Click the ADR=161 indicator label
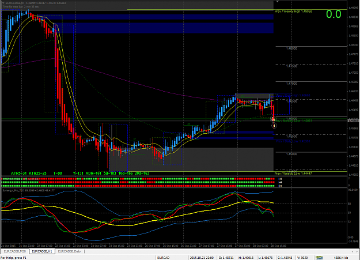Screen dimensions: 360x260 (93, 173)
